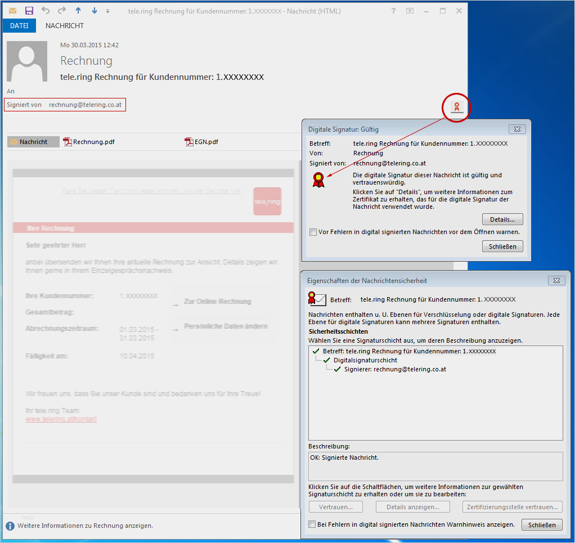Click the signed envelope icon in security properties

point(317,299)
